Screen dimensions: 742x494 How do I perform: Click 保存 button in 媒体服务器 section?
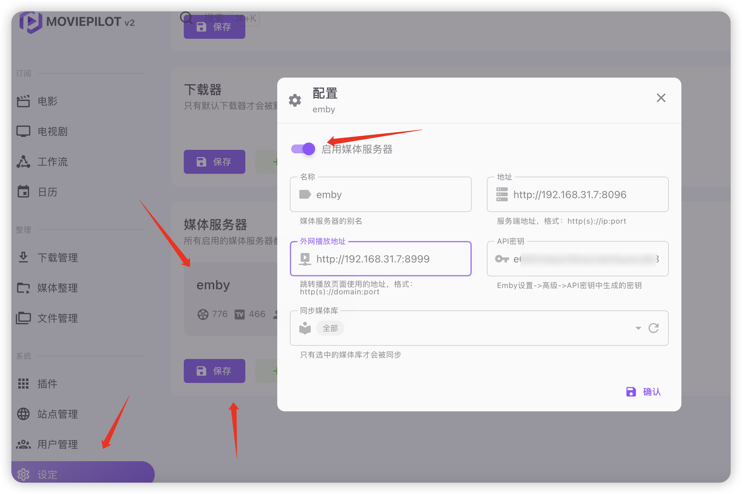[x=214, y=371]
